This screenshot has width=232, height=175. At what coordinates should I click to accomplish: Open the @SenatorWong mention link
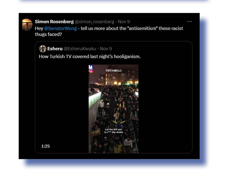pyautogui.click(x=61, y=29)
